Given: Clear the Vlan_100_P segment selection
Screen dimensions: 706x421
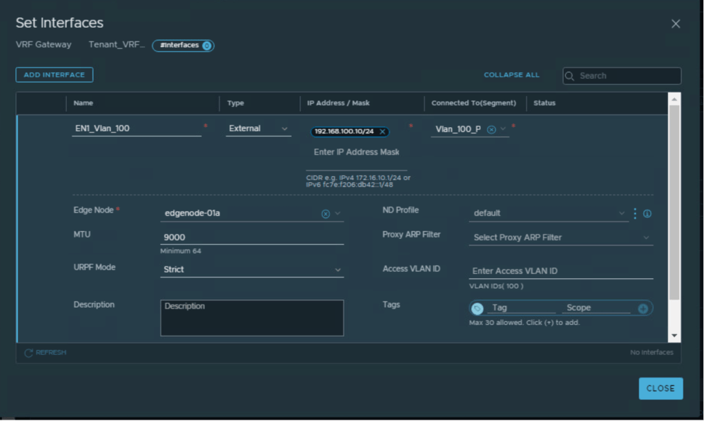Looking at the screenshot, I should pyautogui.click(x=491, y=129).
